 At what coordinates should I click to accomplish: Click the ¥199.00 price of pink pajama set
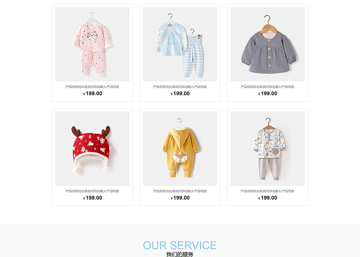coord(92,93)
